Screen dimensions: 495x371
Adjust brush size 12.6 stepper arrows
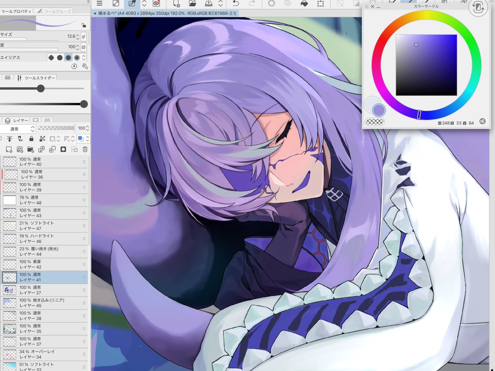(x=78, y=36)
